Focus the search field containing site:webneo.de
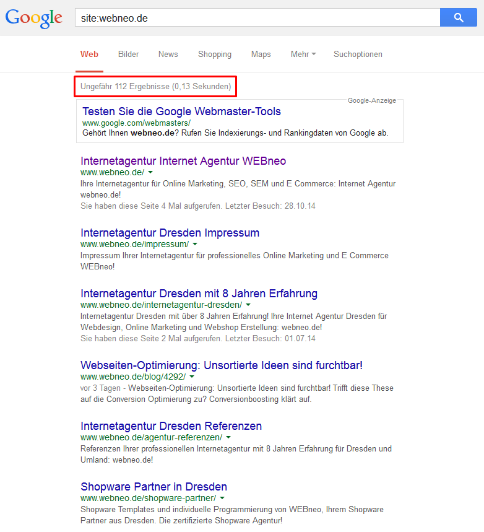Image resolution: width=484 pixels, height=532 pixels. (257, 17)
